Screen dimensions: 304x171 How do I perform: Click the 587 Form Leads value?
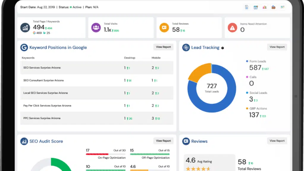tap(255, 68)
